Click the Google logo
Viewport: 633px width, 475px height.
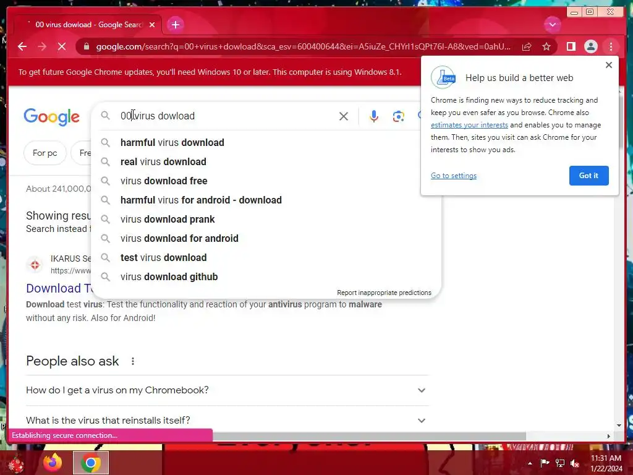point(52,117)
